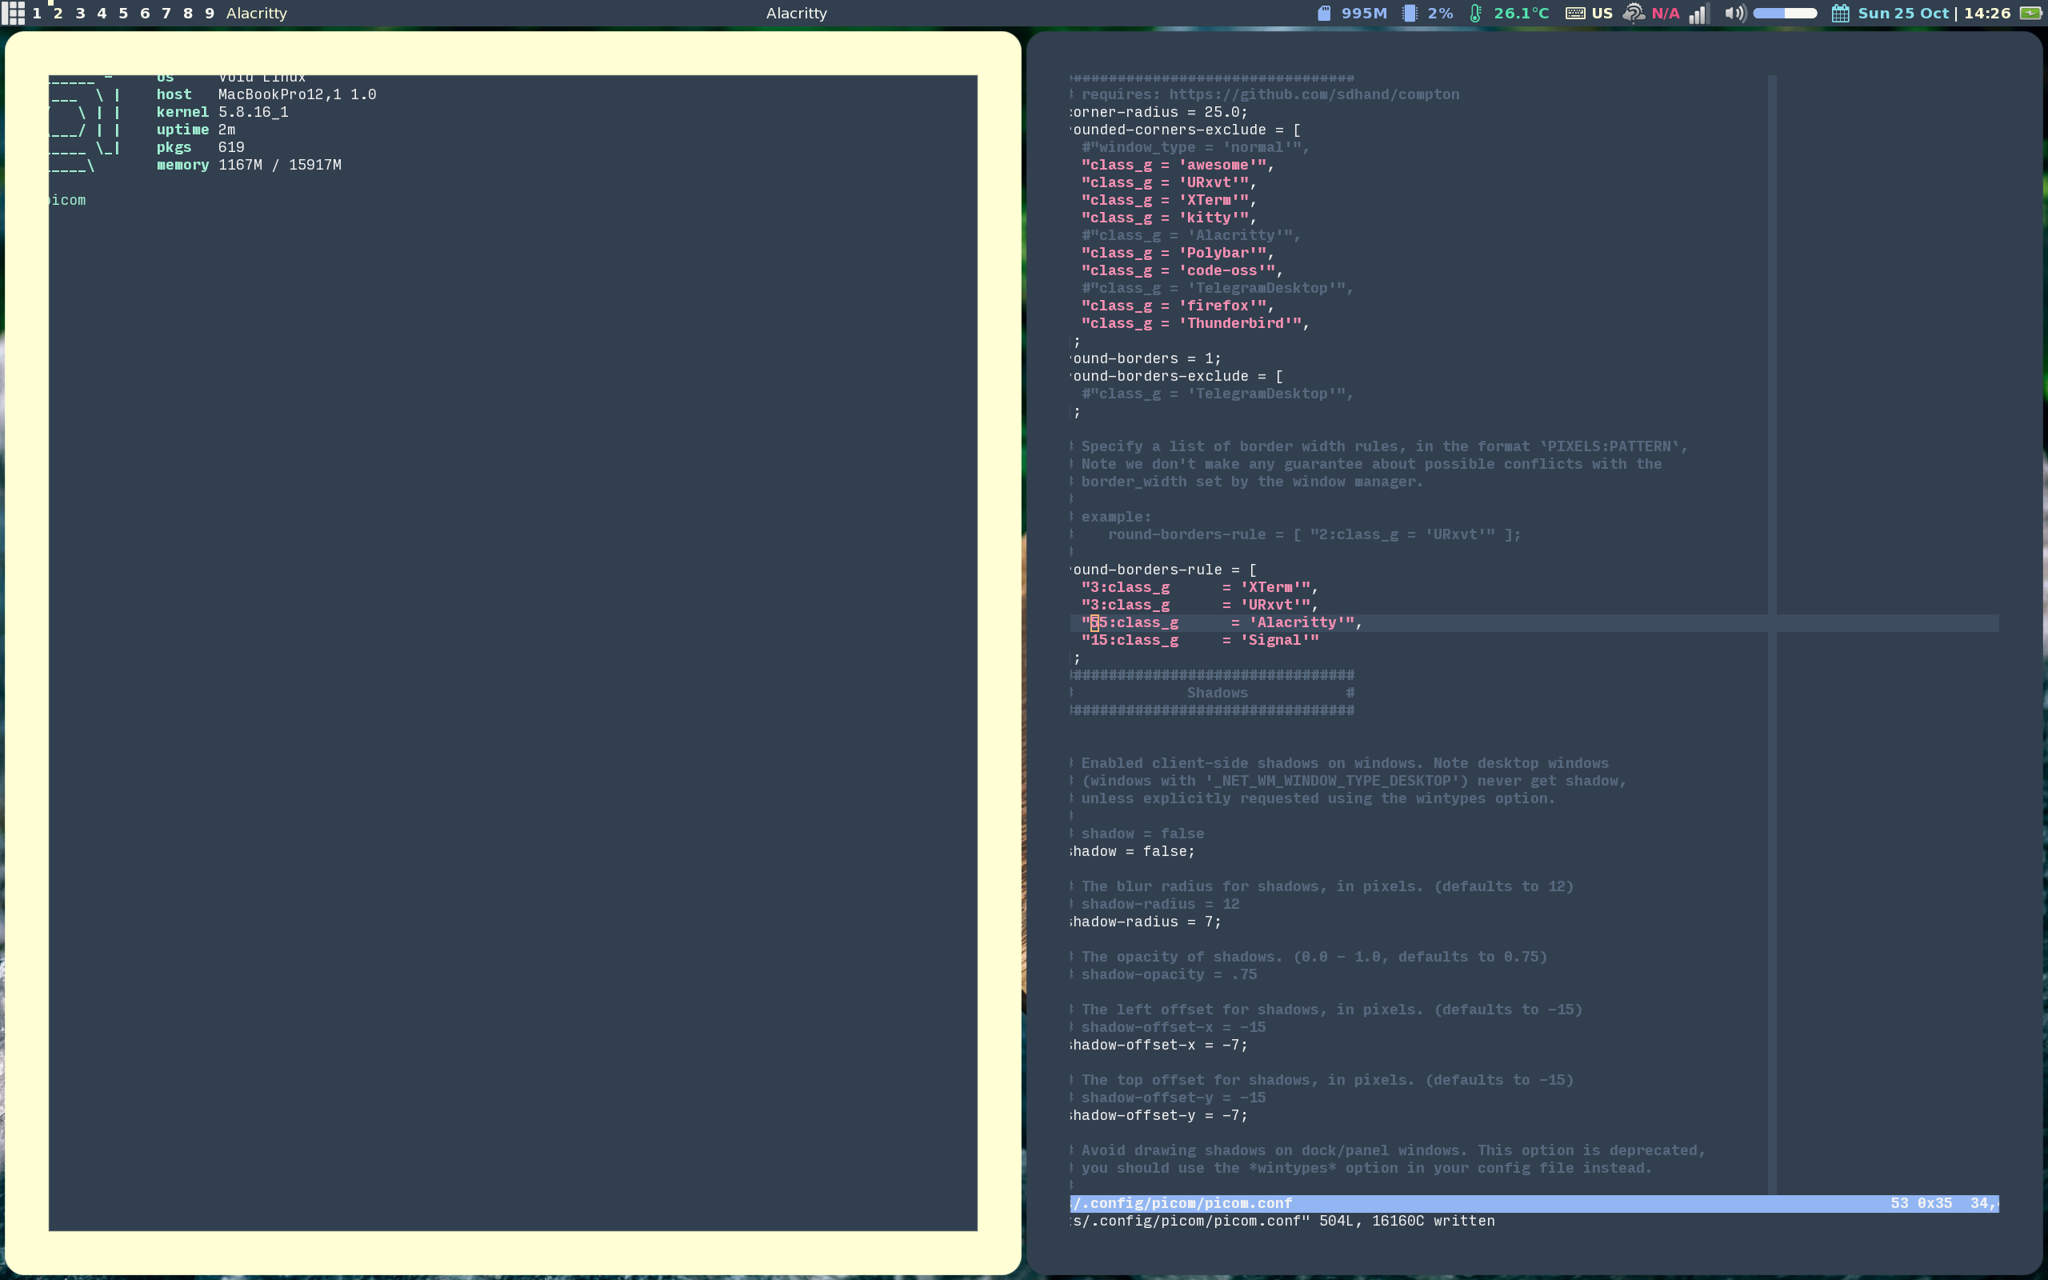Click the 'firefox' class_g line
Screen dimensions: 2048x1280
(1177, 306)
